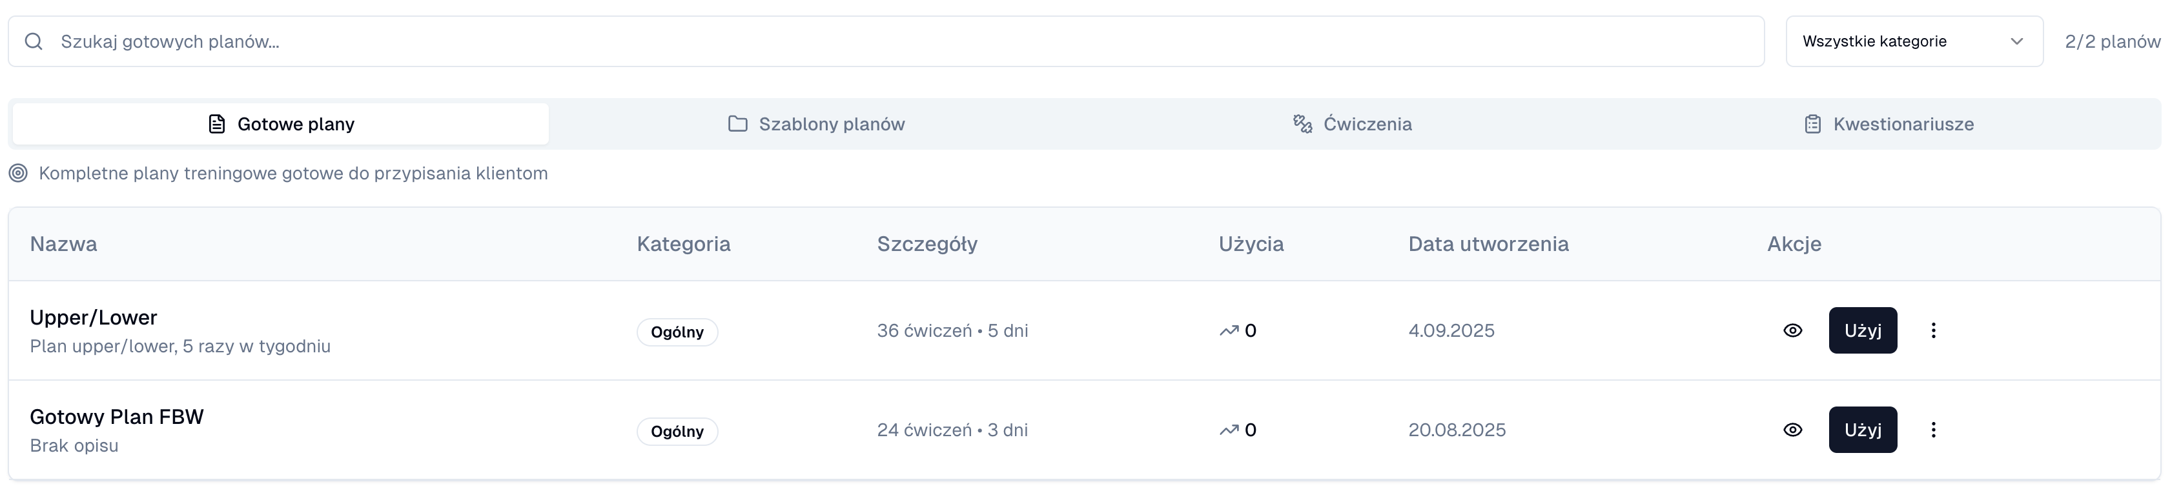The height and width of the screenshot is (502, 2181).
Task: Open the Wszystkie kategorie dropdown
Action: pyautogui.click(x=1914, y=41)
